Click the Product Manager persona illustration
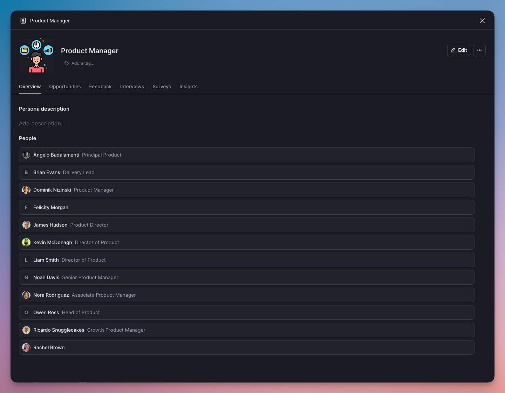The image size is (505, 393). click(x=36, y=56)
